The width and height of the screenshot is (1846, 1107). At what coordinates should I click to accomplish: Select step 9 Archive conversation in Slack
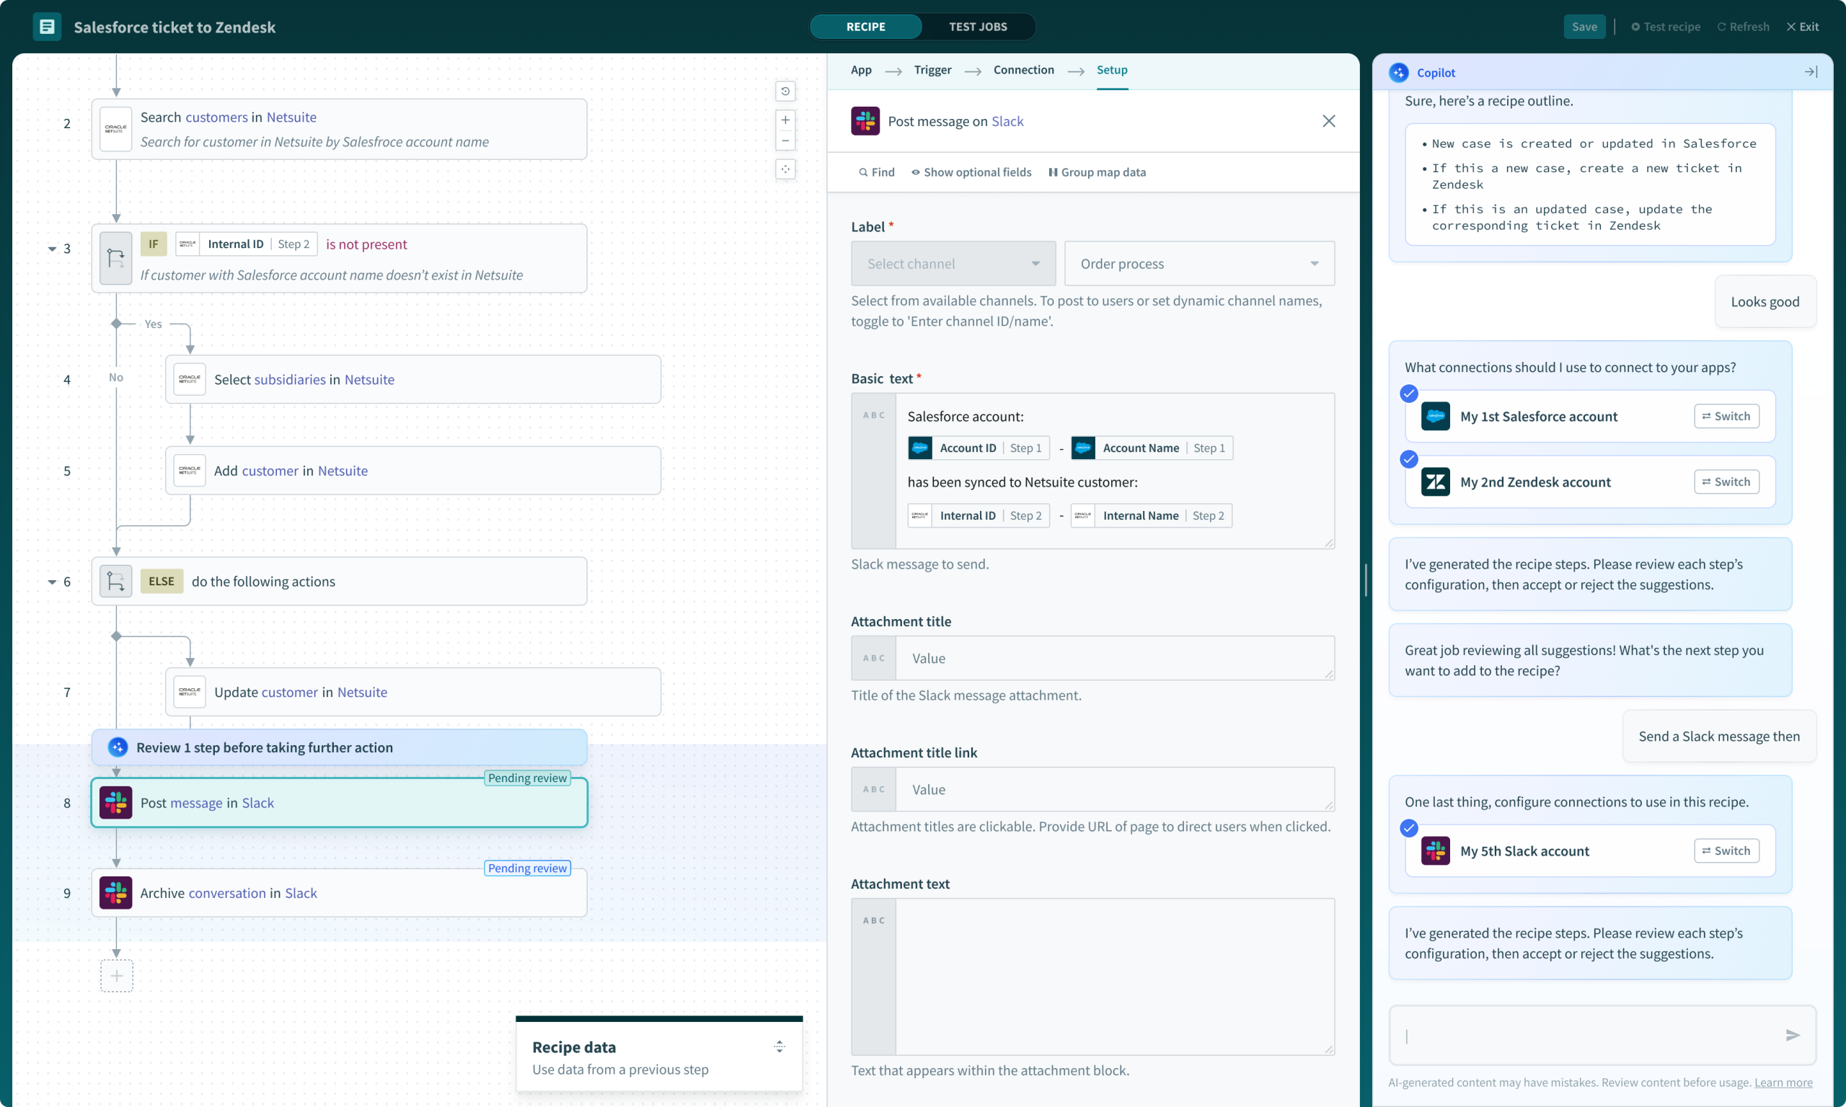(339, 893)
